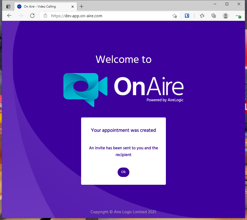The image size is (247, 220).
Task: Open the Favorites list
Action: pyautogui.click(x=202, y=16)
